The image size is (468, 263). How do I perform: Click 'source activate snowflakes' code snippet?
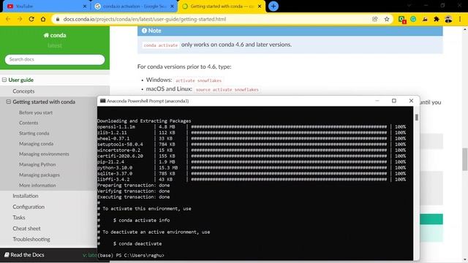(x=227, y=90)
